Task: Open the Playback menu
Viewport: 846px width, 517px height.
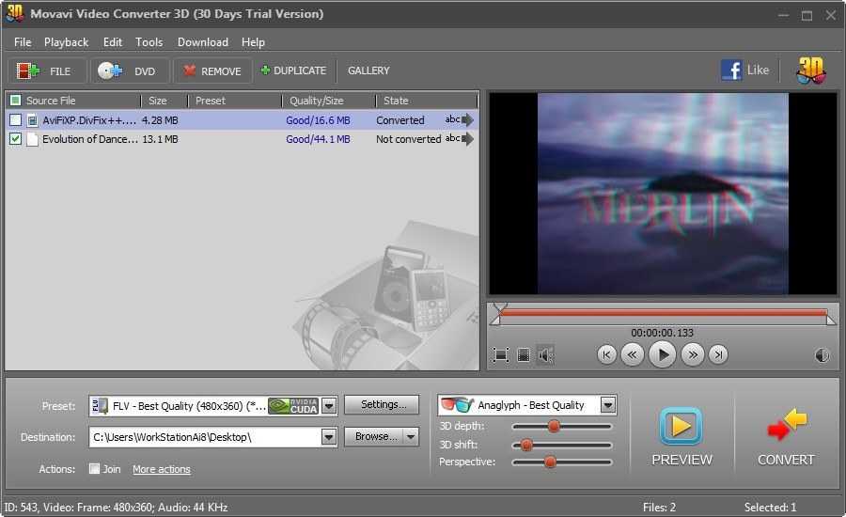Action: 67,42
